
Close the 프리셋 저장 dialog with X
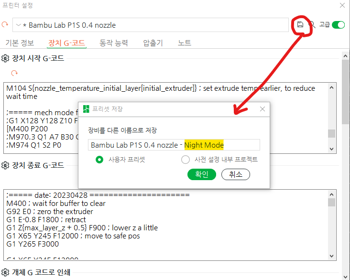[x=262, y=109]
